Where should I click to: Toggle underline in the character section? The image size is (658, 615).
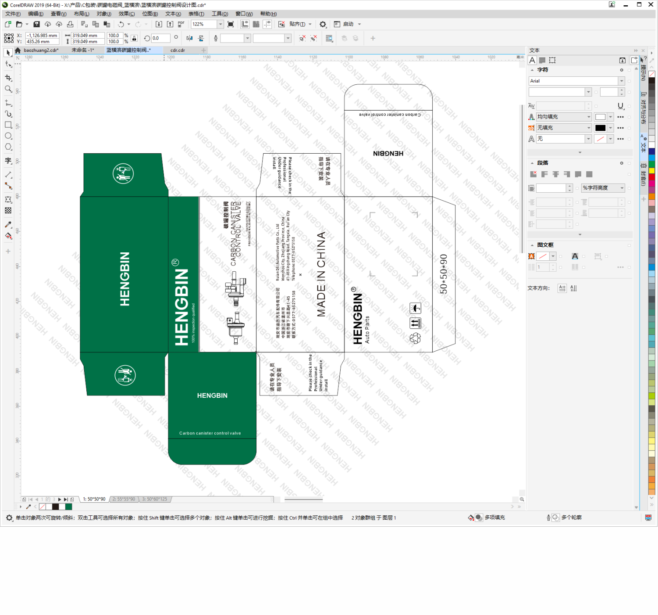620,106
